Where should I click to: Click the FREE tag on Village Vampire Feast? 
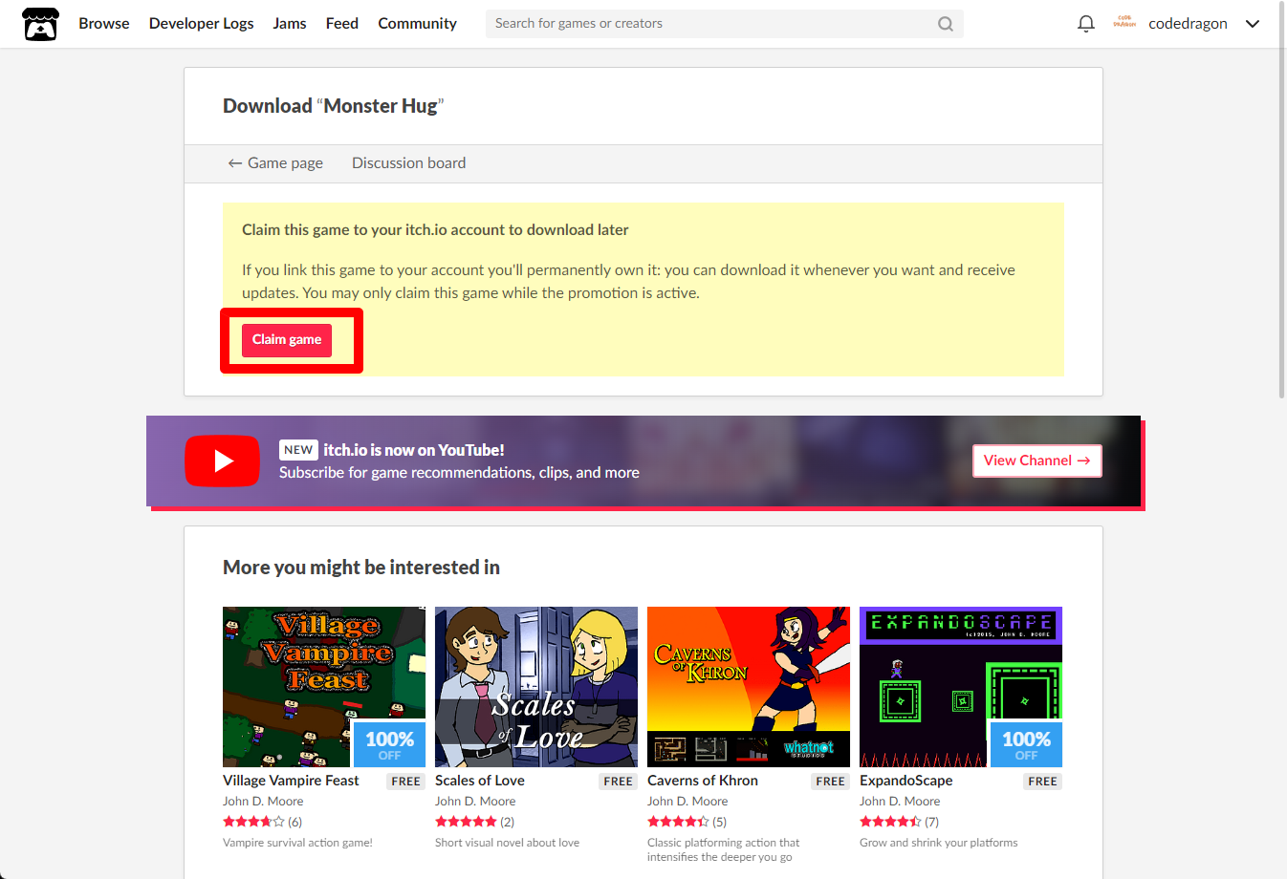(405, 782)
